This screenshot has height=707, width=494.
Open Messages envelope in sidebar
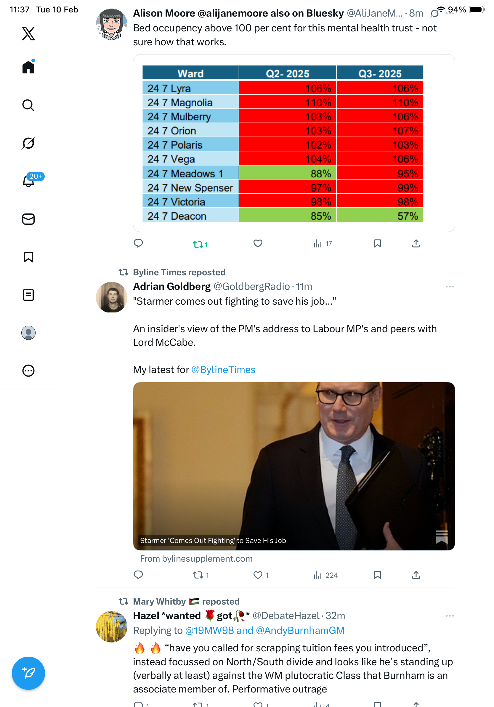pos(28,219)
